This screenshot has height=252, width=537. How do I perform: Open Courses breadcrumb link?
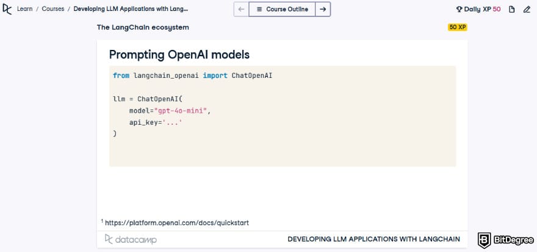pyautogui.click(x=53, y=9)
